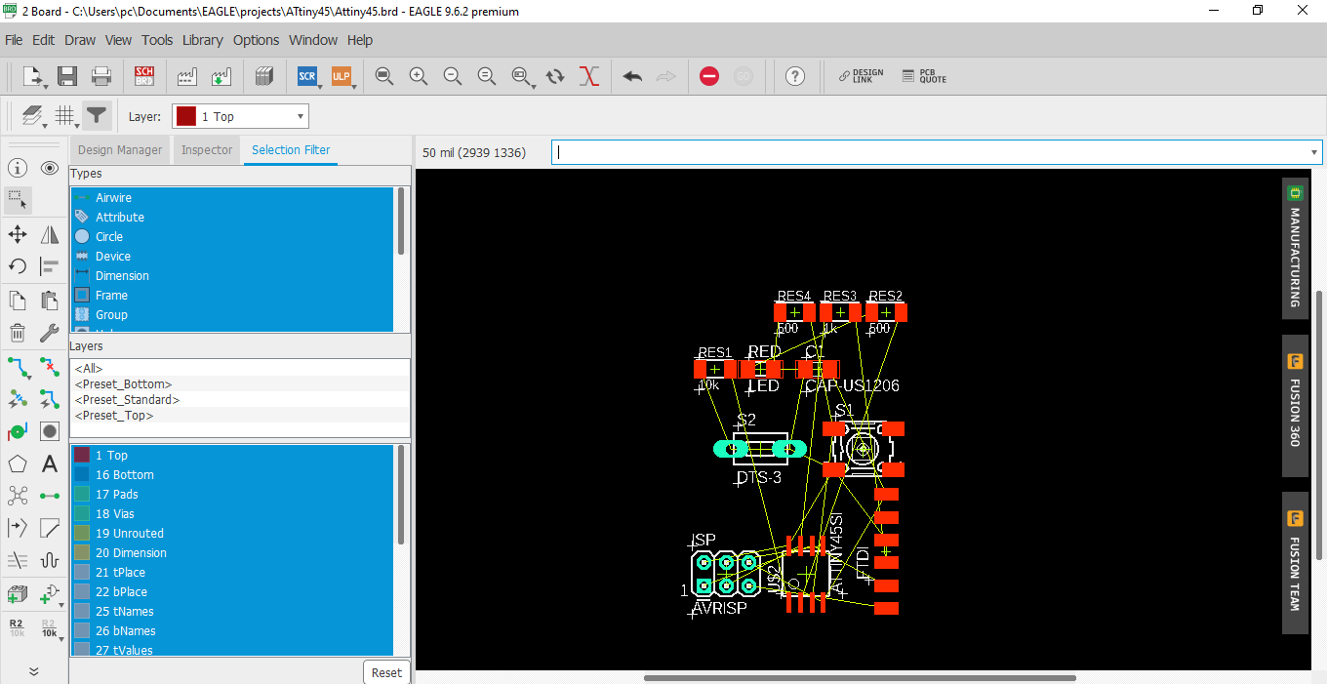Toggle the 17 Pads layer entry

231,495
